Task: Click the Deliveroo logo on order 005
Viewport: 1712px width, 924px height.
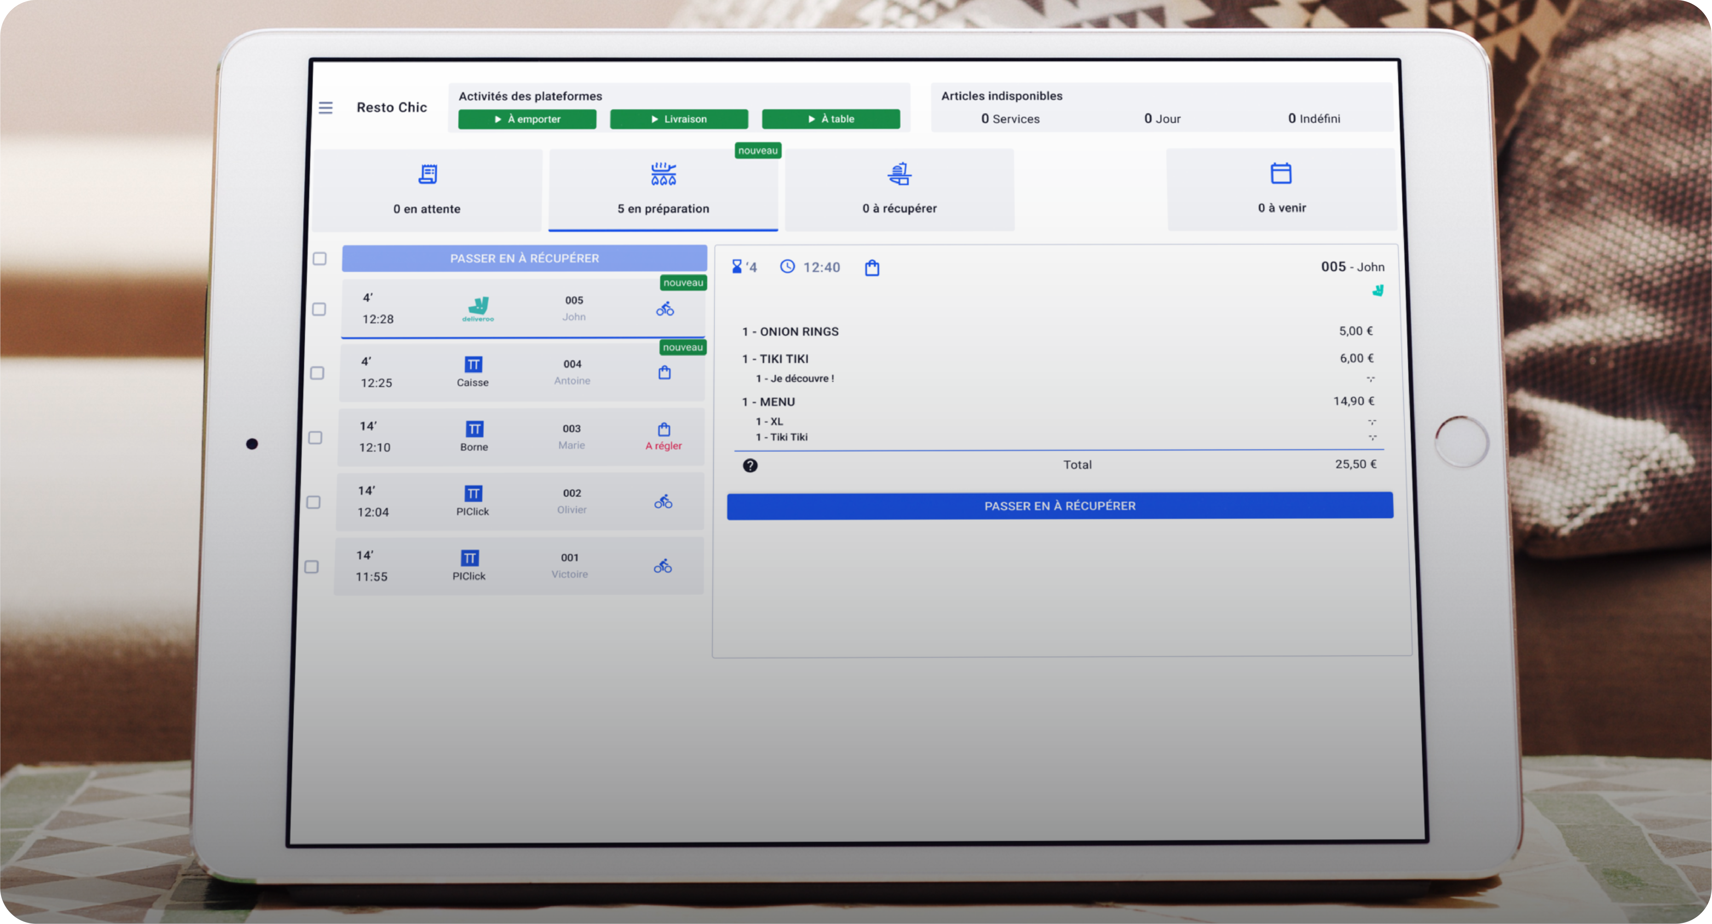Action: (478, 309)
